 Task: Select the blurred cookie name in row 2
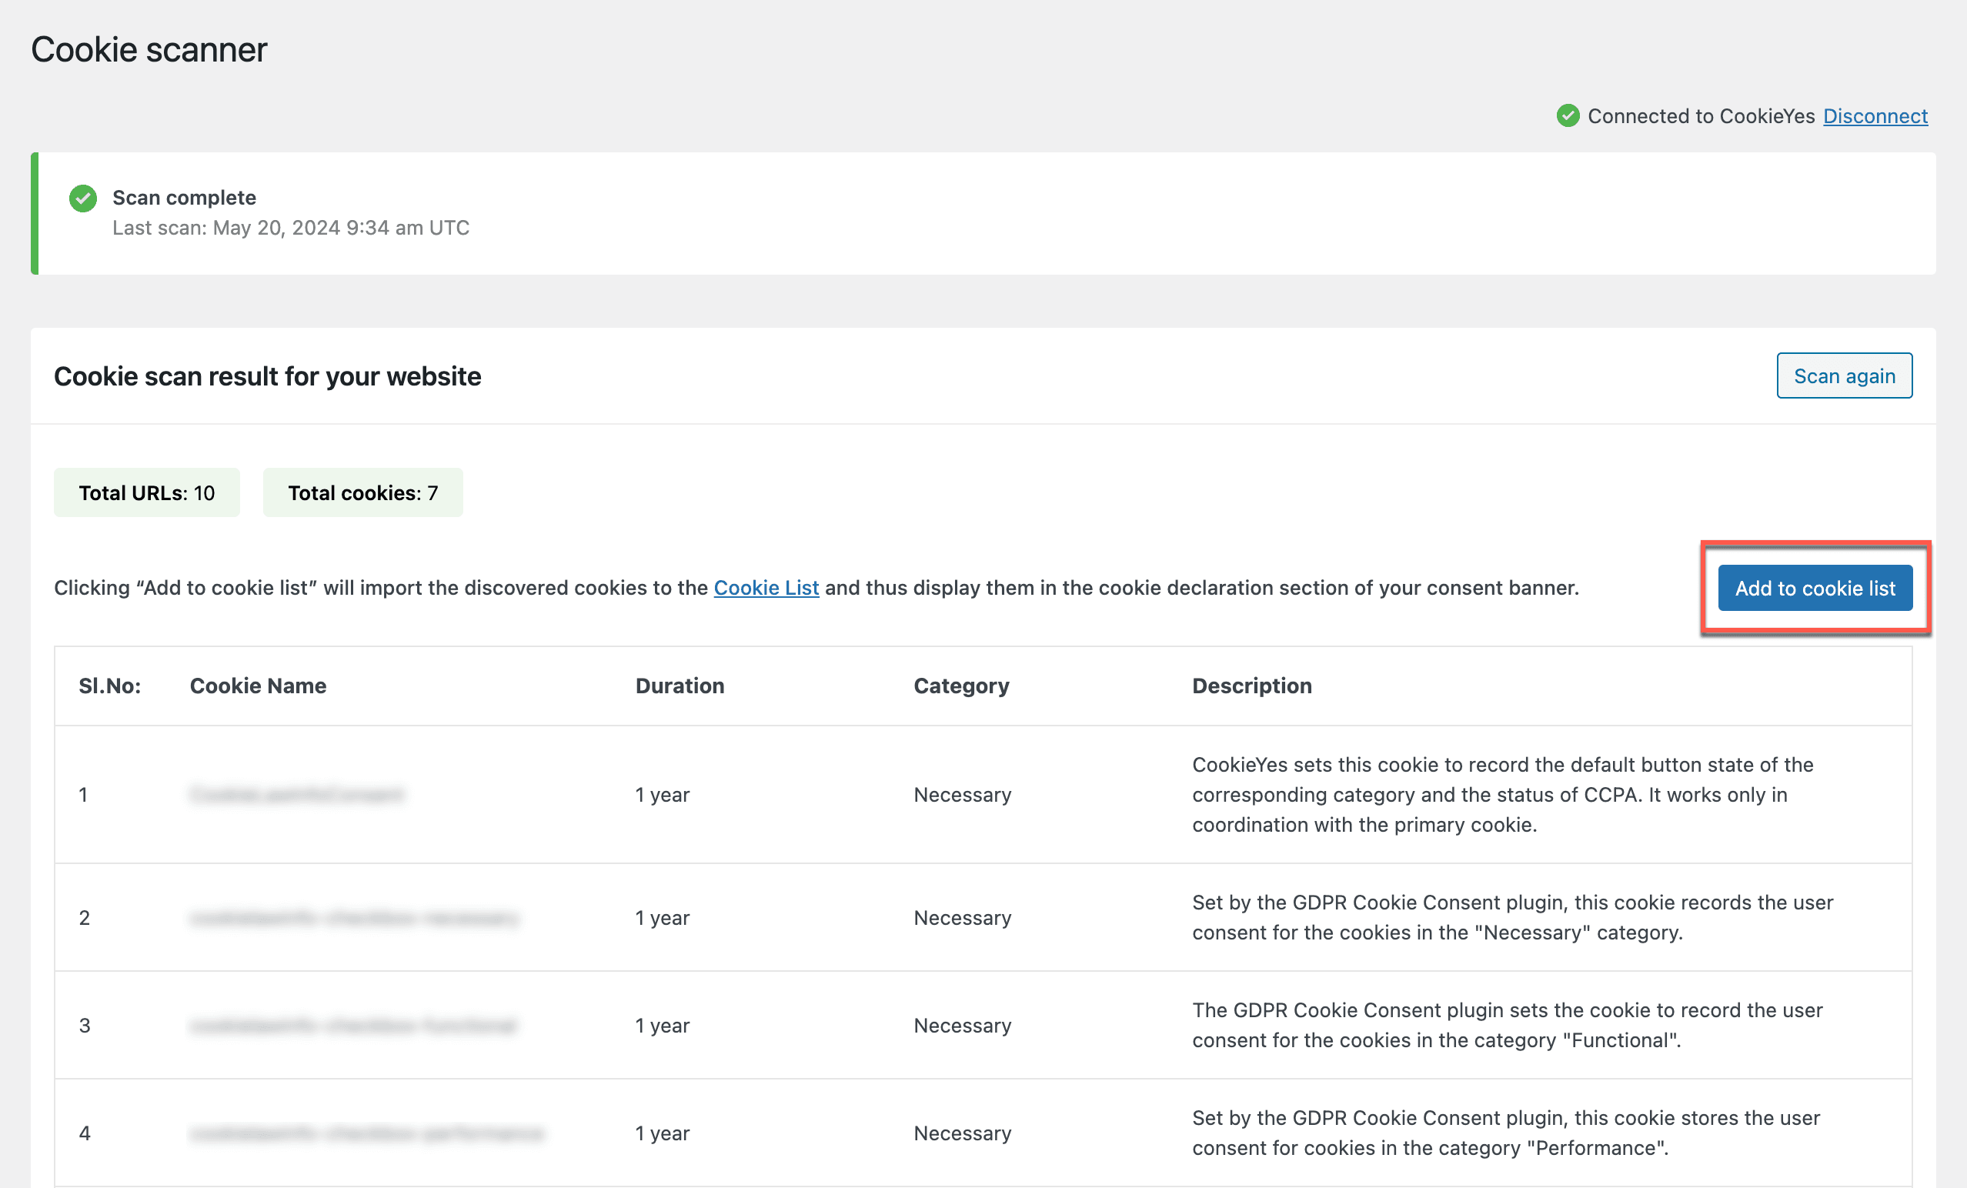pos(354,918)
